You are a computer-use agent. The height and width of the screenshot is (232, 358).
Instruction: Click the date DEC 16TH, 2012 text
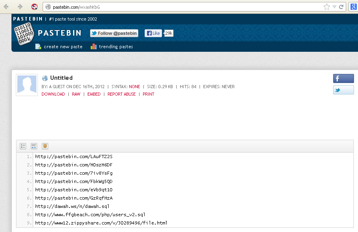point(89,87)
